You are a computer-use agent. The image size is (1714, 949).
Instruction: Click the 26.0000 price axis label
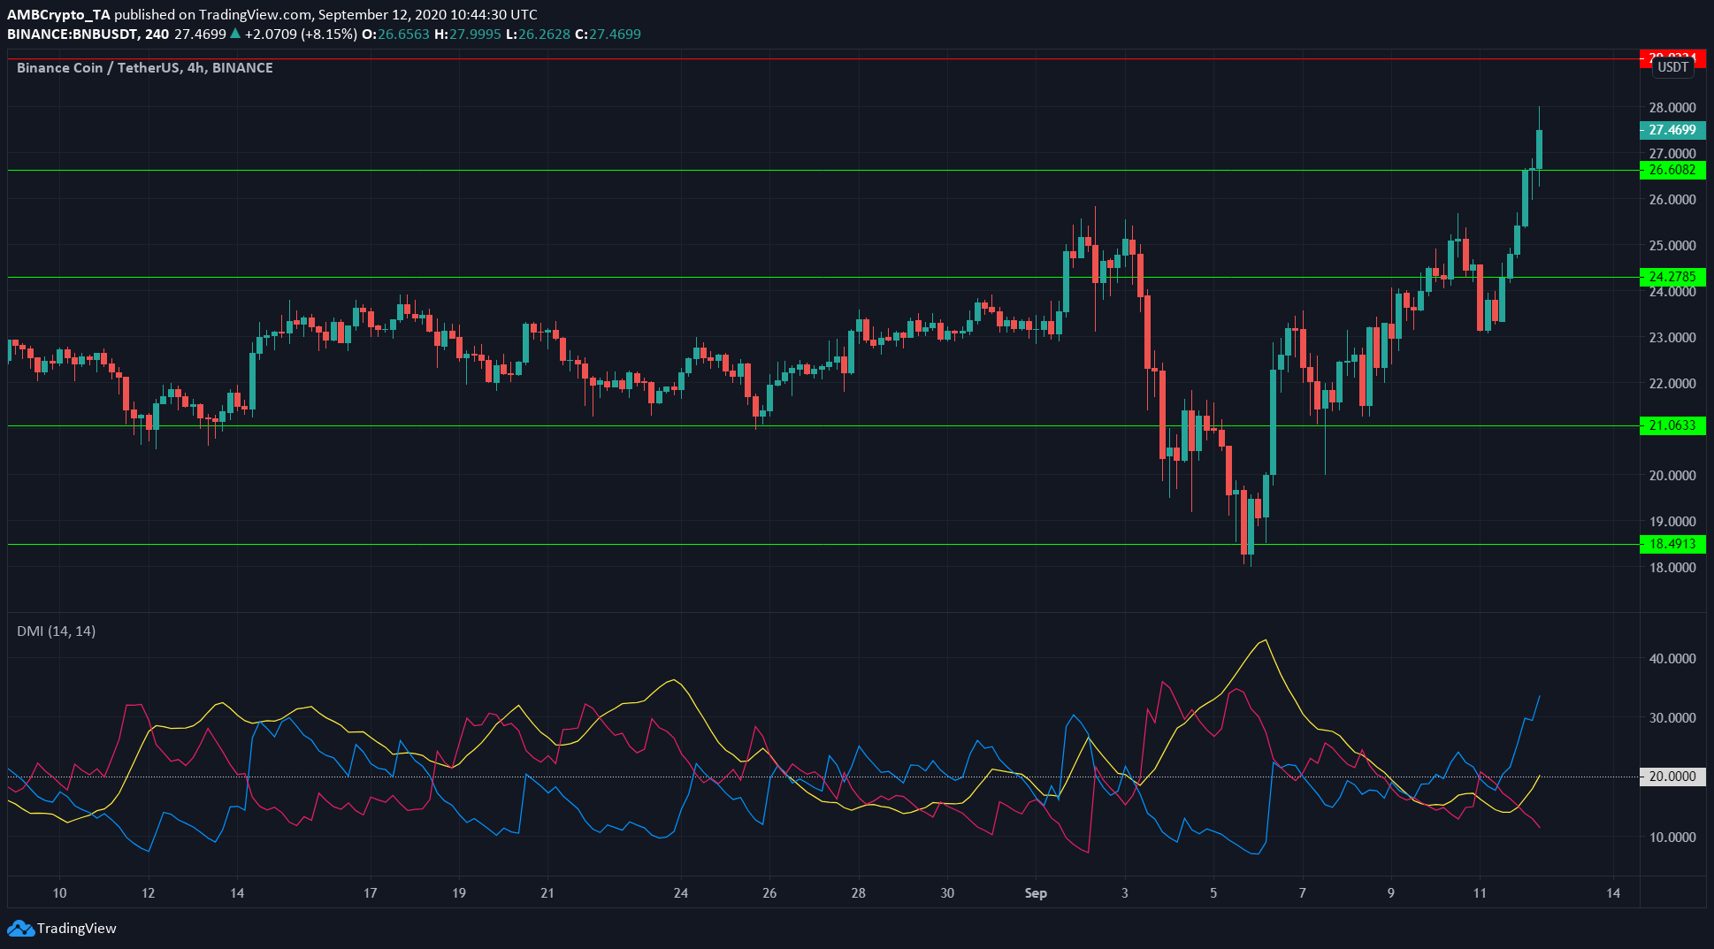click(1672, 200)
